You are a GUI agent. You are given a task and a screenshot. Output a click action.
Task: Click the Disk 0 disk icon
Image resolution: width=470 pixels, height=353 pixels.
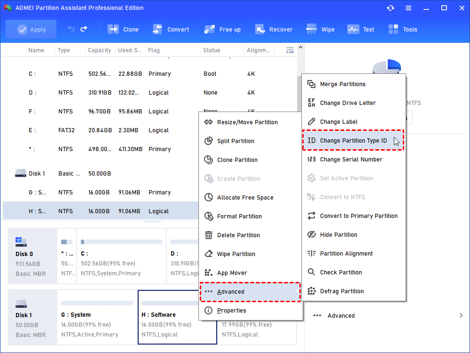[21, 241]
